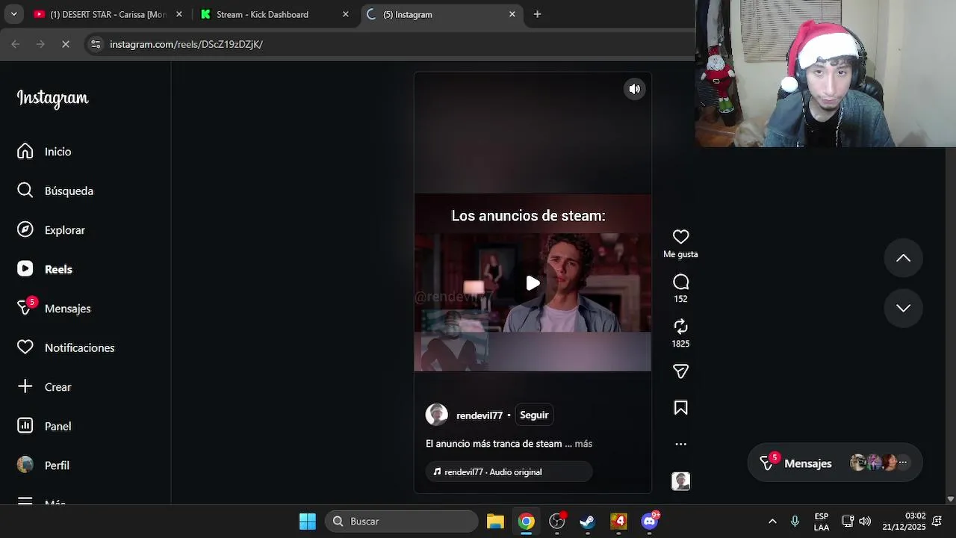
Task: Open File Explorer from taskbar
Action: pos(495,522)
